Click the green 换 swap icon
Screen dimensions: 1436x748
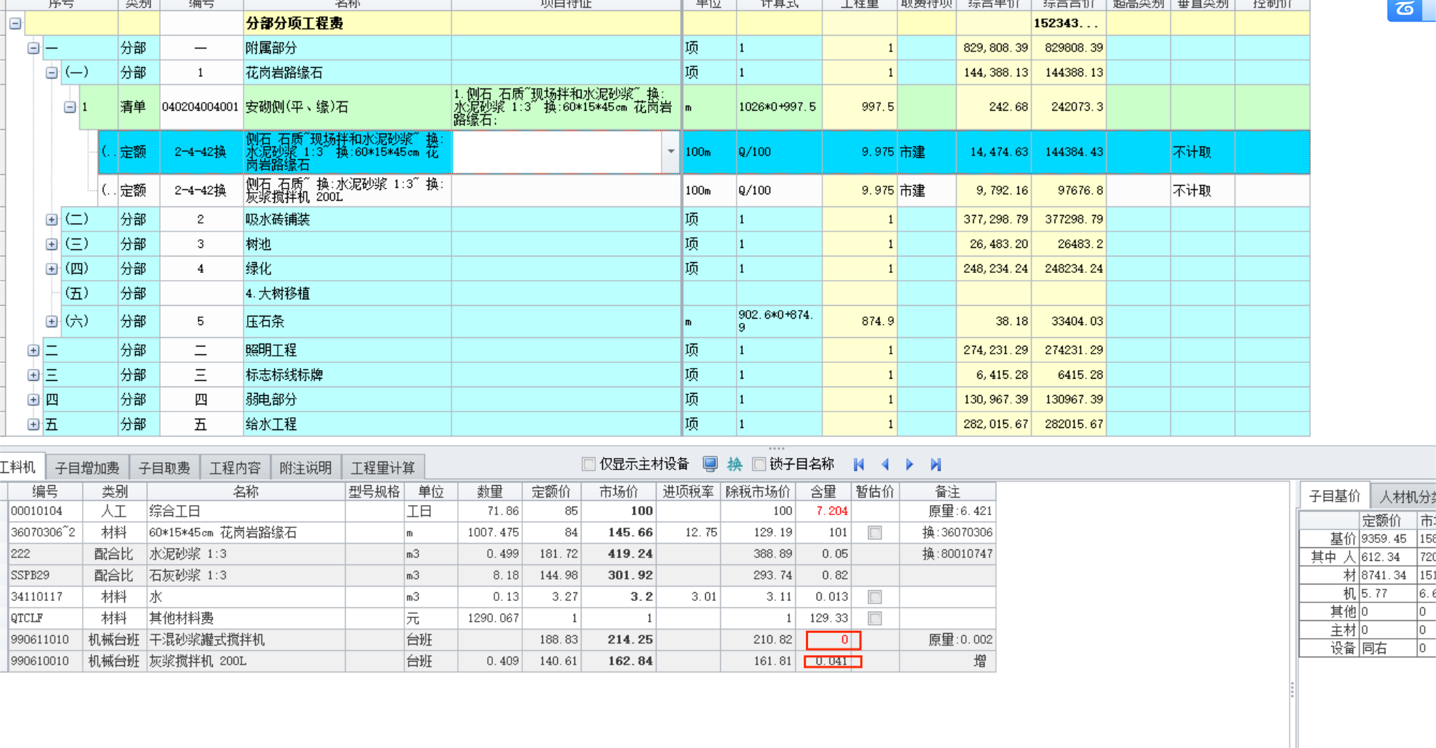[x=734, y=464]
